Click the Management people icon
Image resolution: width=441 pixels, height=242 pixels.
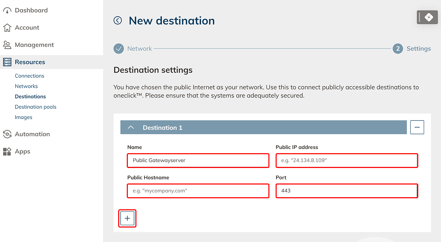7,45
